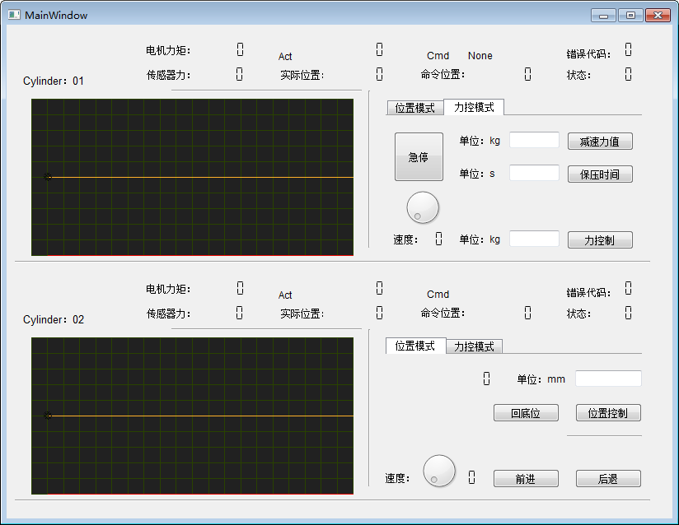
Task: Click Cylinder 01 plot area
Action: click(x=192, y=177)
